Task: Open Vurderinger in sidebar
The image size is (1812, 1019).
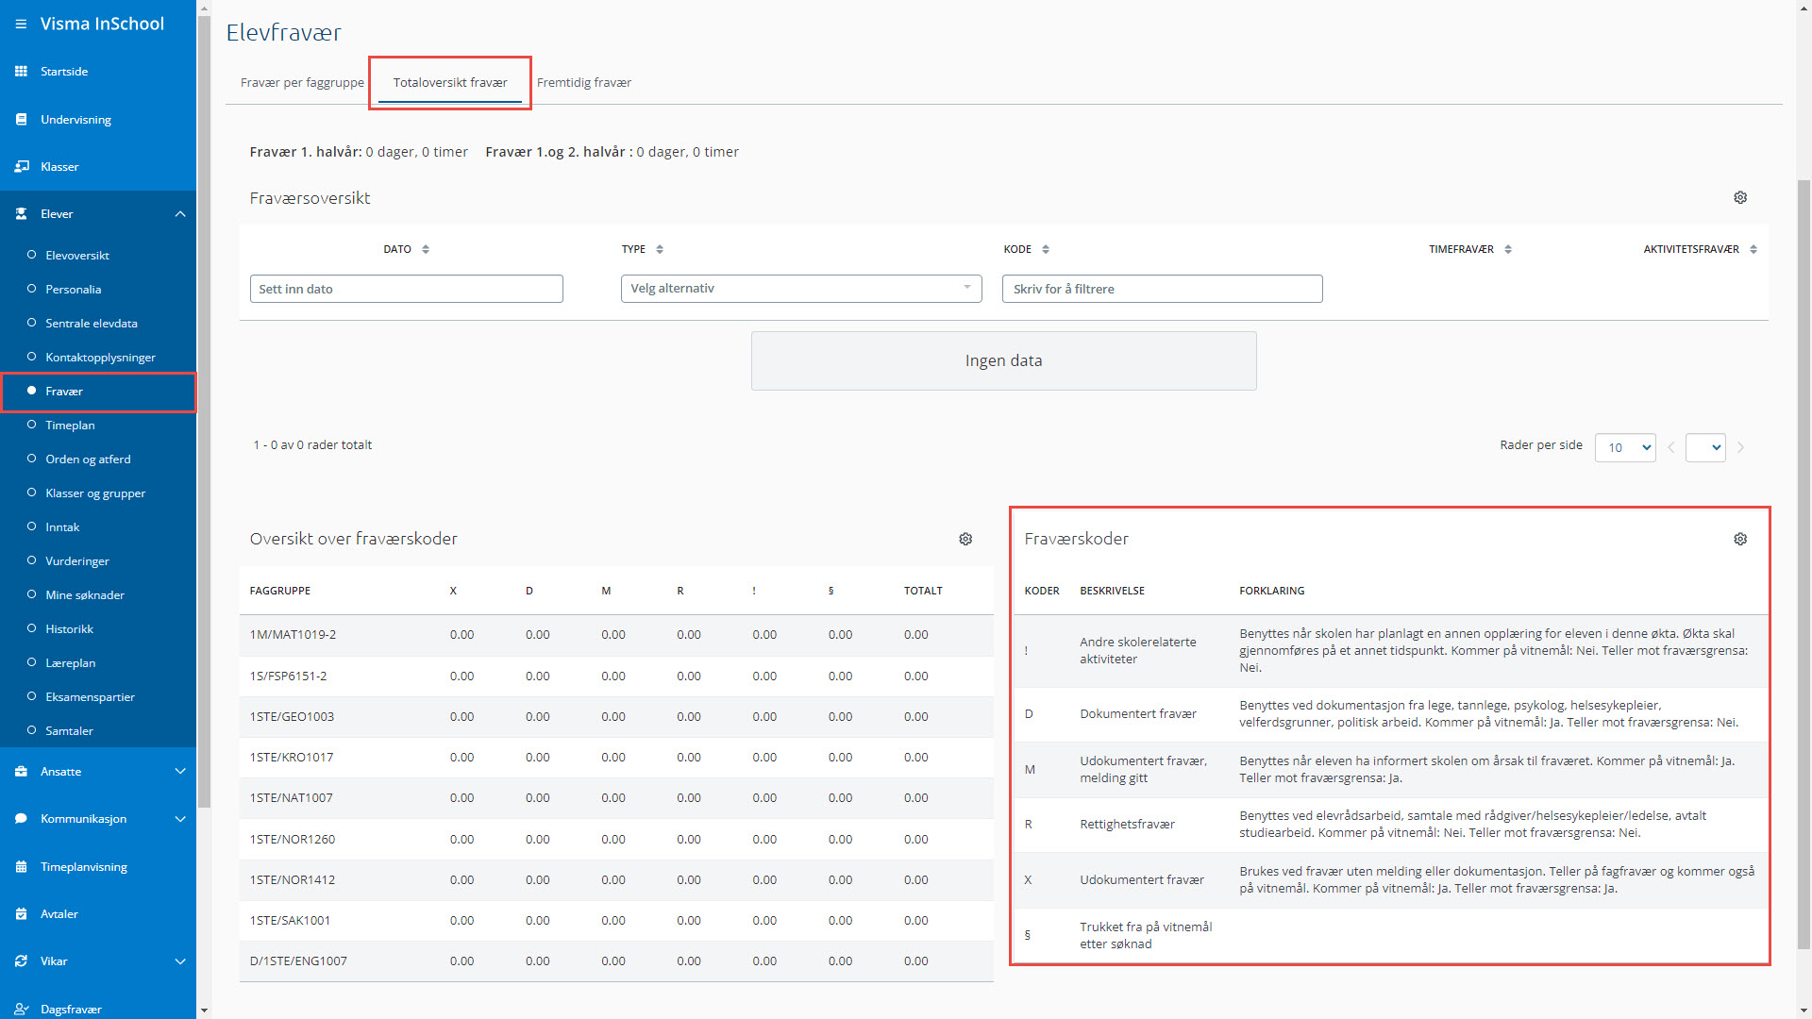Action: [77, 561]
